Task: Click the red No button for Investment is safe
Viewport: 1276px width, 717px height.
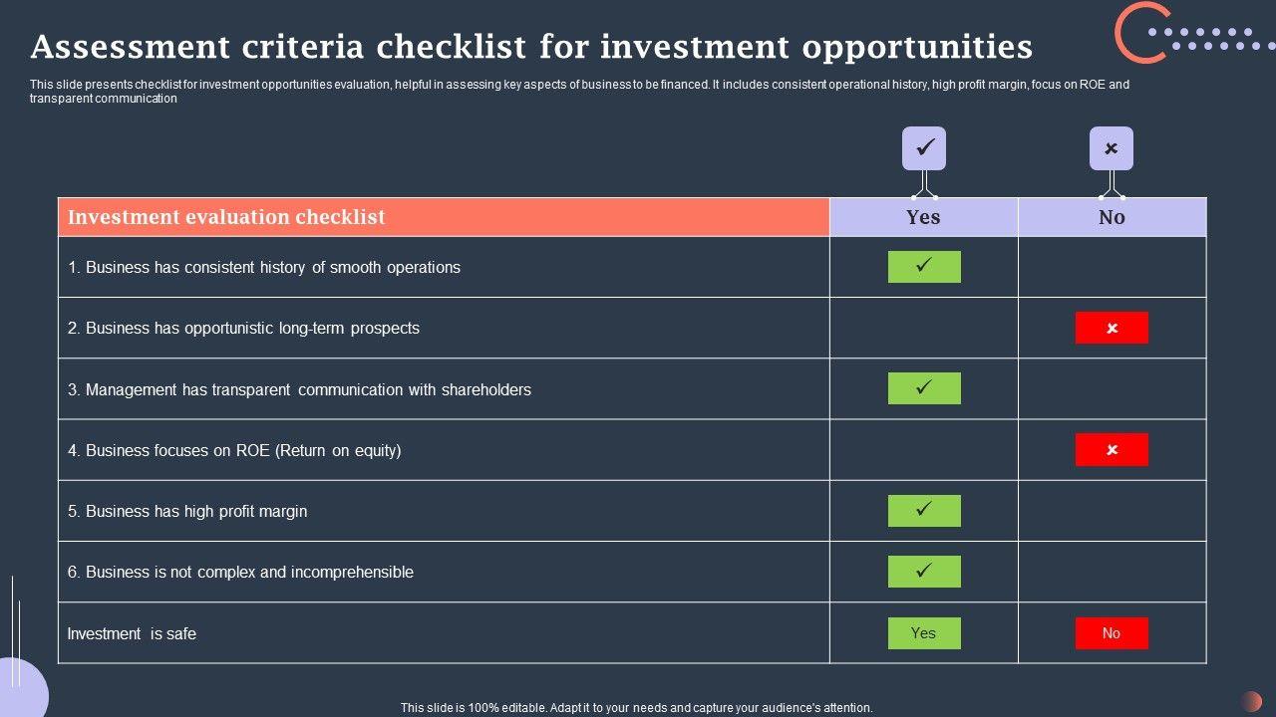Action: 1112,633
